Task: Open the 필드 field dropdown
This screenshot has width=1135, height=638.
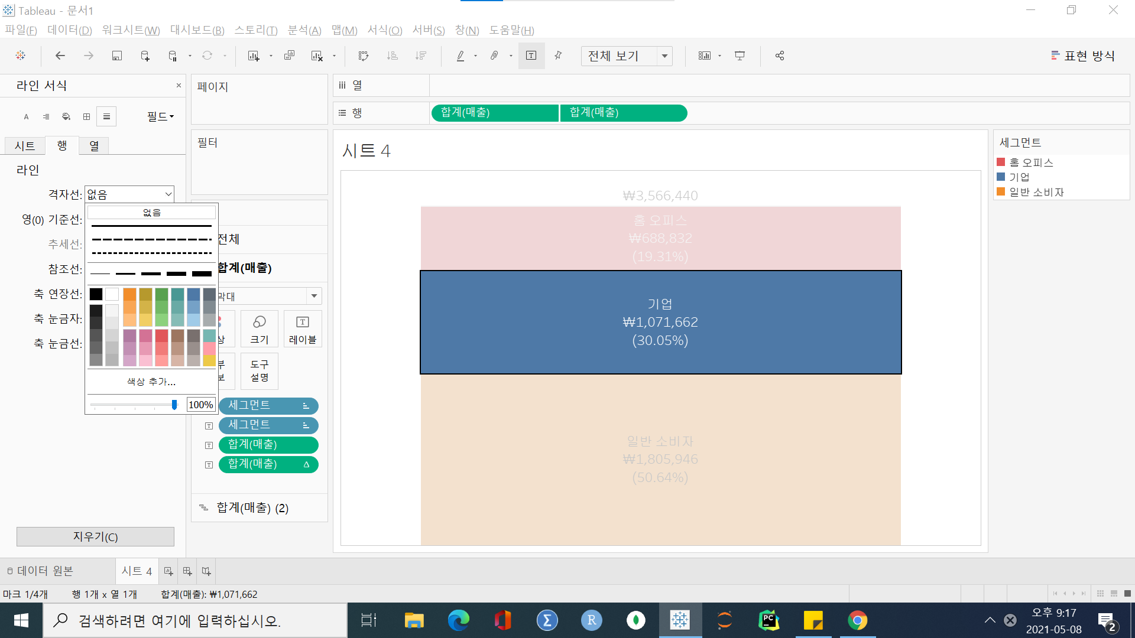Action: [160, 116]
